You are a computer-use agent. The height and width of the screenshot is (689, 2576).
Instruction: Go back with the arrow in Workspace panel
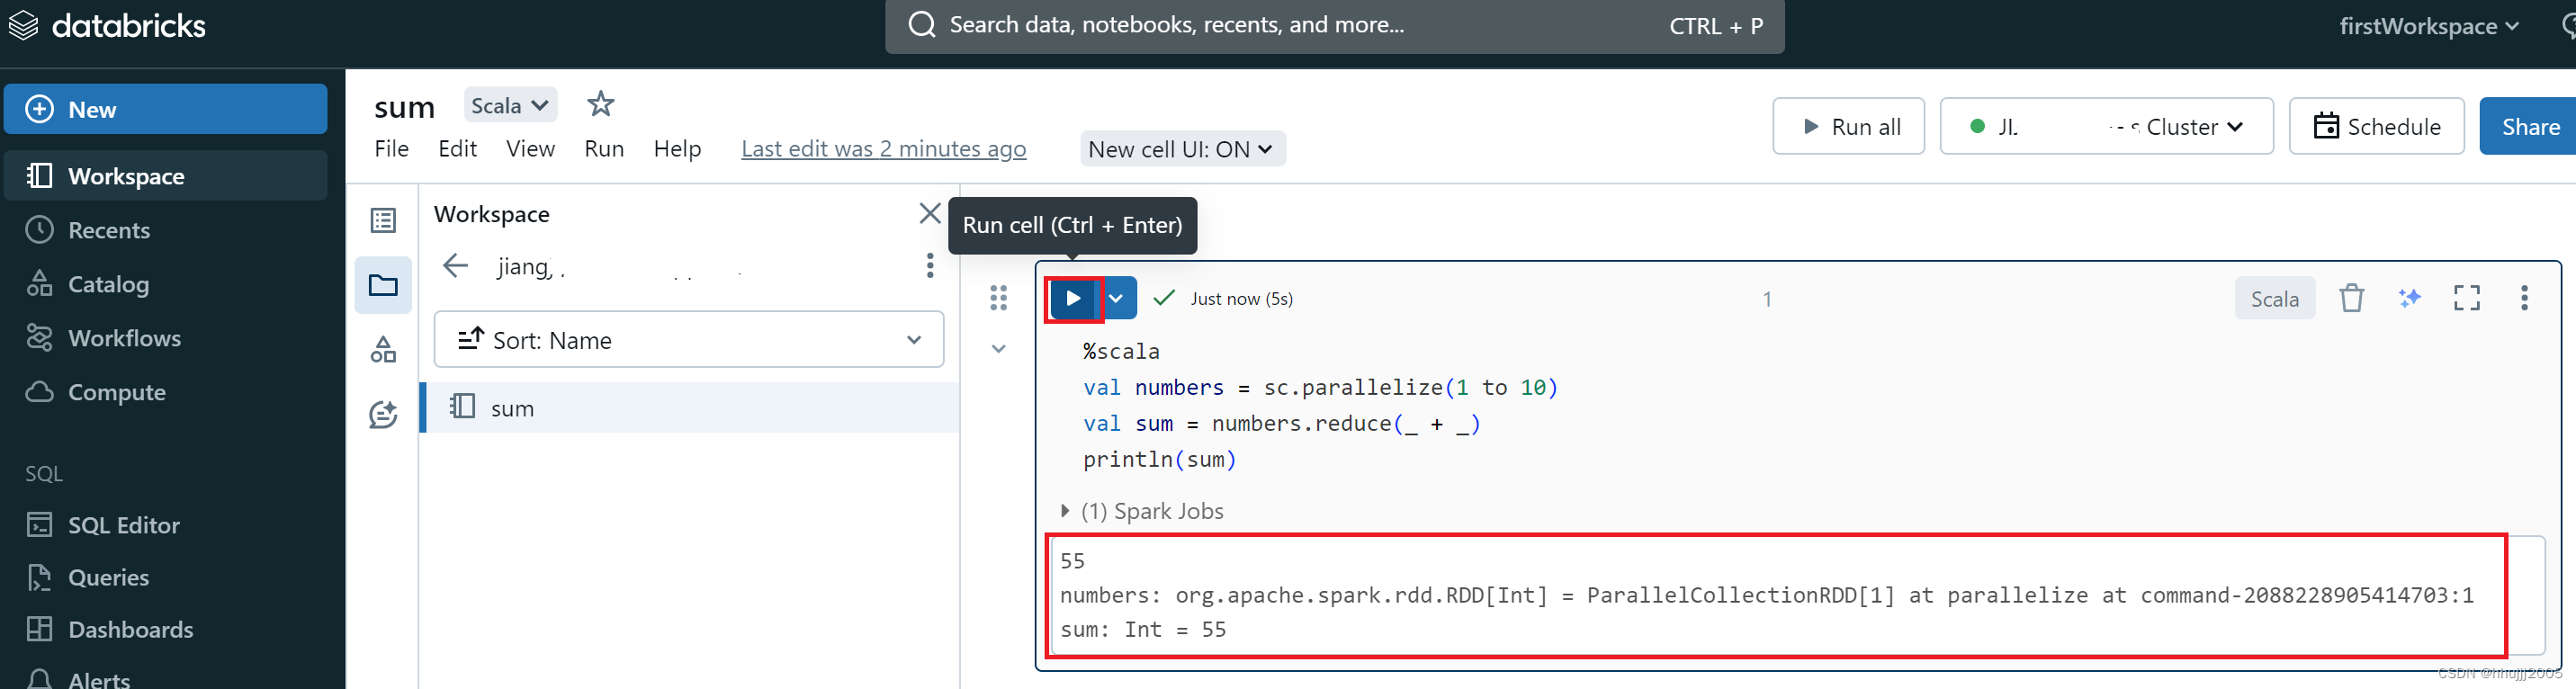pyautogui.click(x=455, y=265)
